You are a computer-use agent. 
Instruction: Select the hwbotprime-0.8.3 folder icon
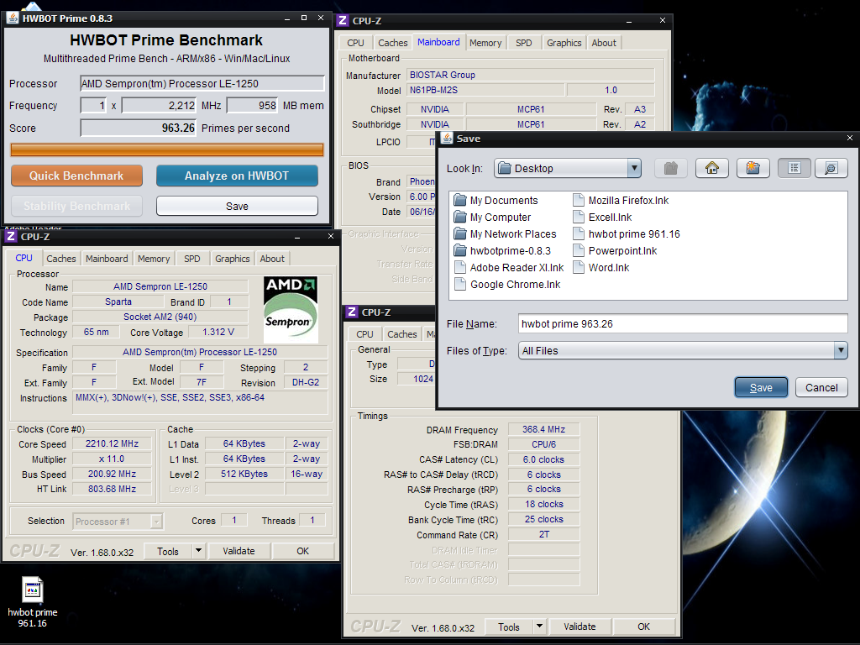pos(460,250)
